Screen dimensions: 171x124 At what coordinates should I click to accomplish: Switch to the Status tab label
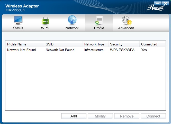pyautogui.click(x=18, y=28)
